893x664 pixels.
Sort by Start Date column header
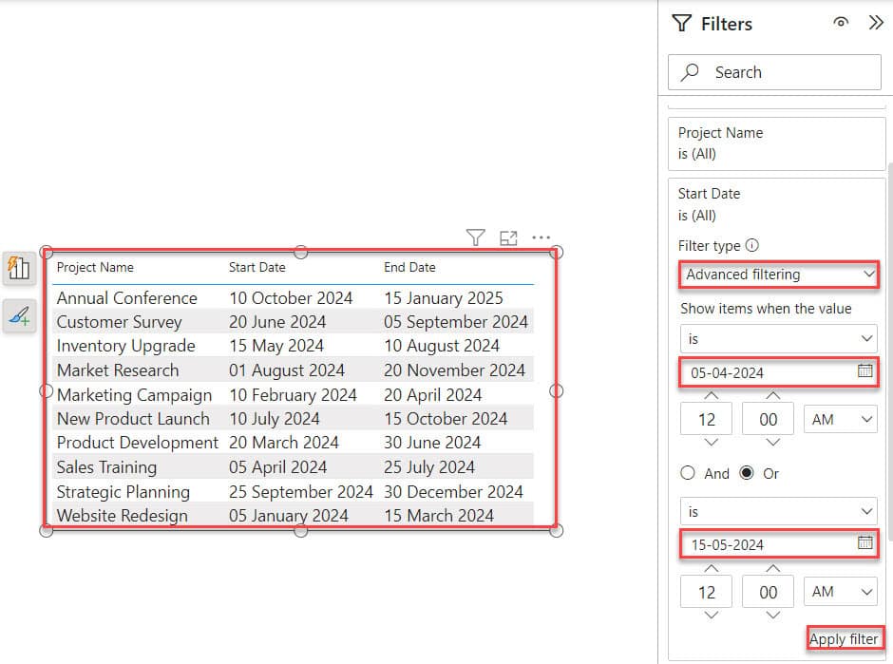(x=256, y=267)
